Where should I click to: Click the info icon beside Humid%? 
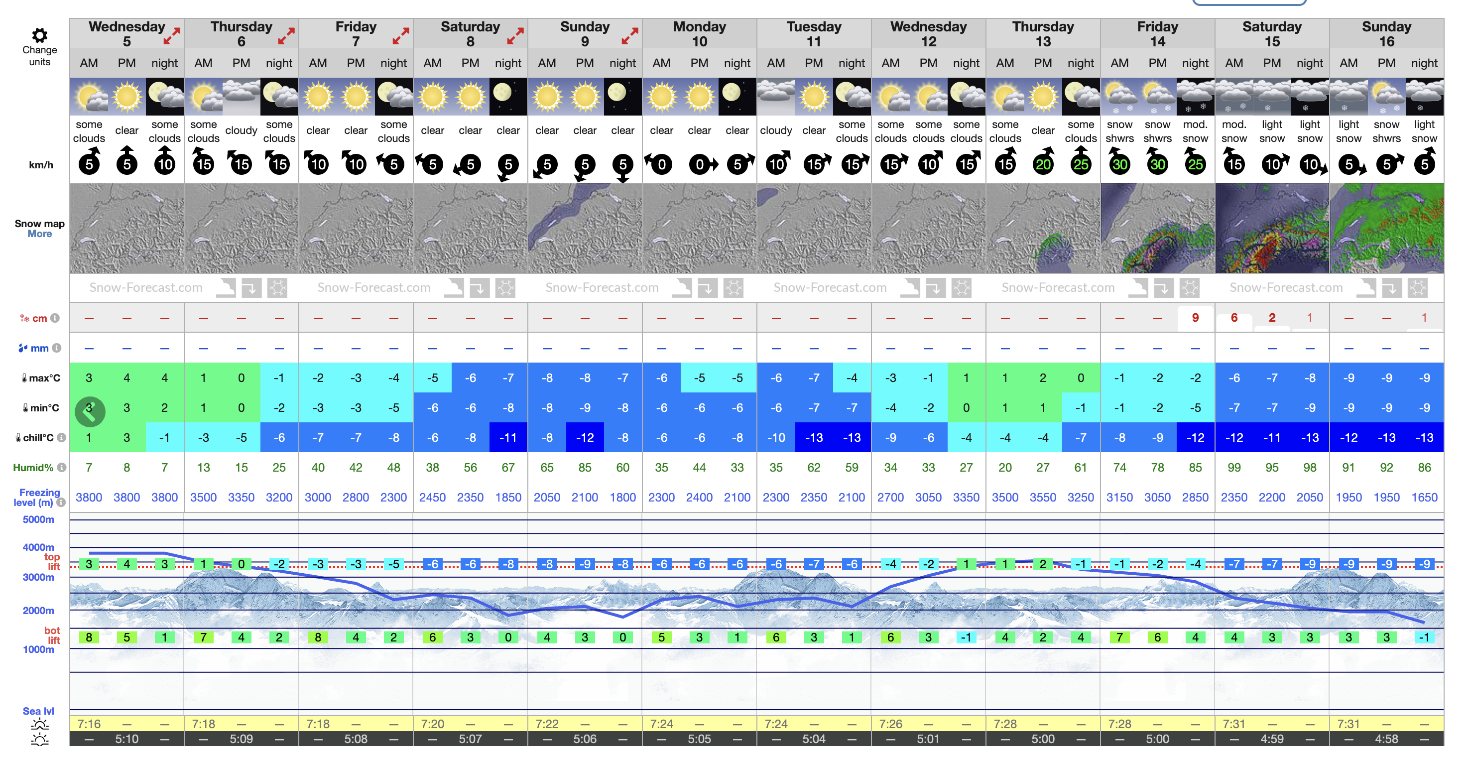62,467
